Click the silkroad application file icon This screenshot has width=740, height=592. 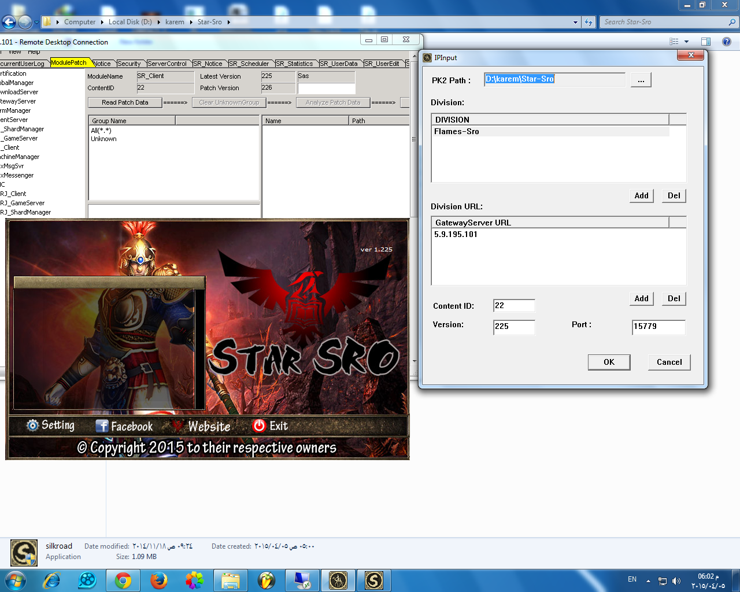click(x=24, y=553)
